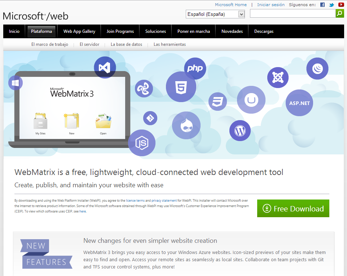The height and width of the screenshot is (276, 347).
Task: Click the ASP.NET bubble icon
Action: click(299, 103)
